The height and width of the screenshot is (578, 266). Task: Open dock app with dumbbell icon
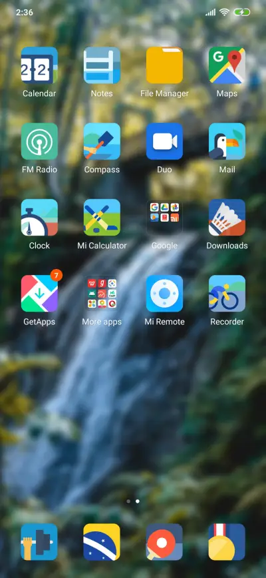pyautogui.click(x=39, y=542)
